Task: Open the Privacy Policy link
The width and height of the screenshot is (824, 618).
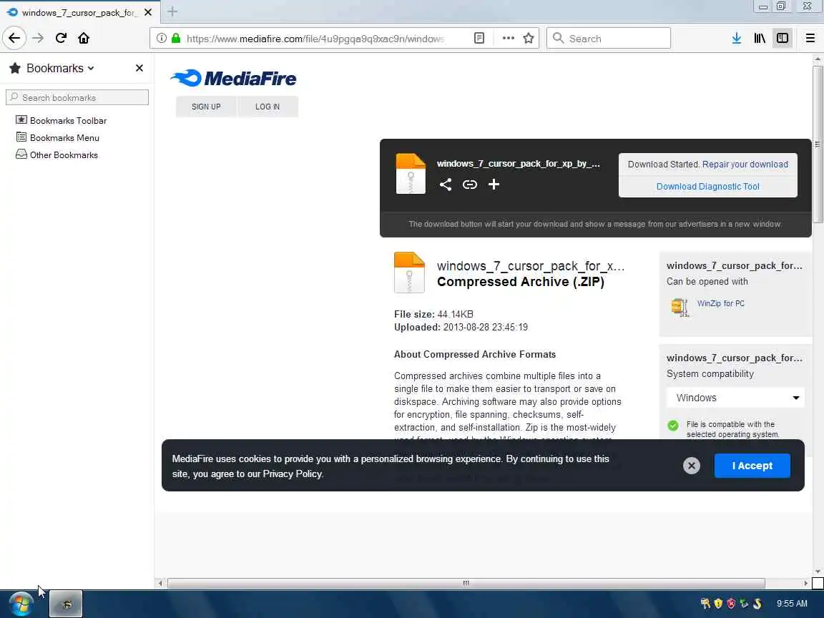Action: 292,474
